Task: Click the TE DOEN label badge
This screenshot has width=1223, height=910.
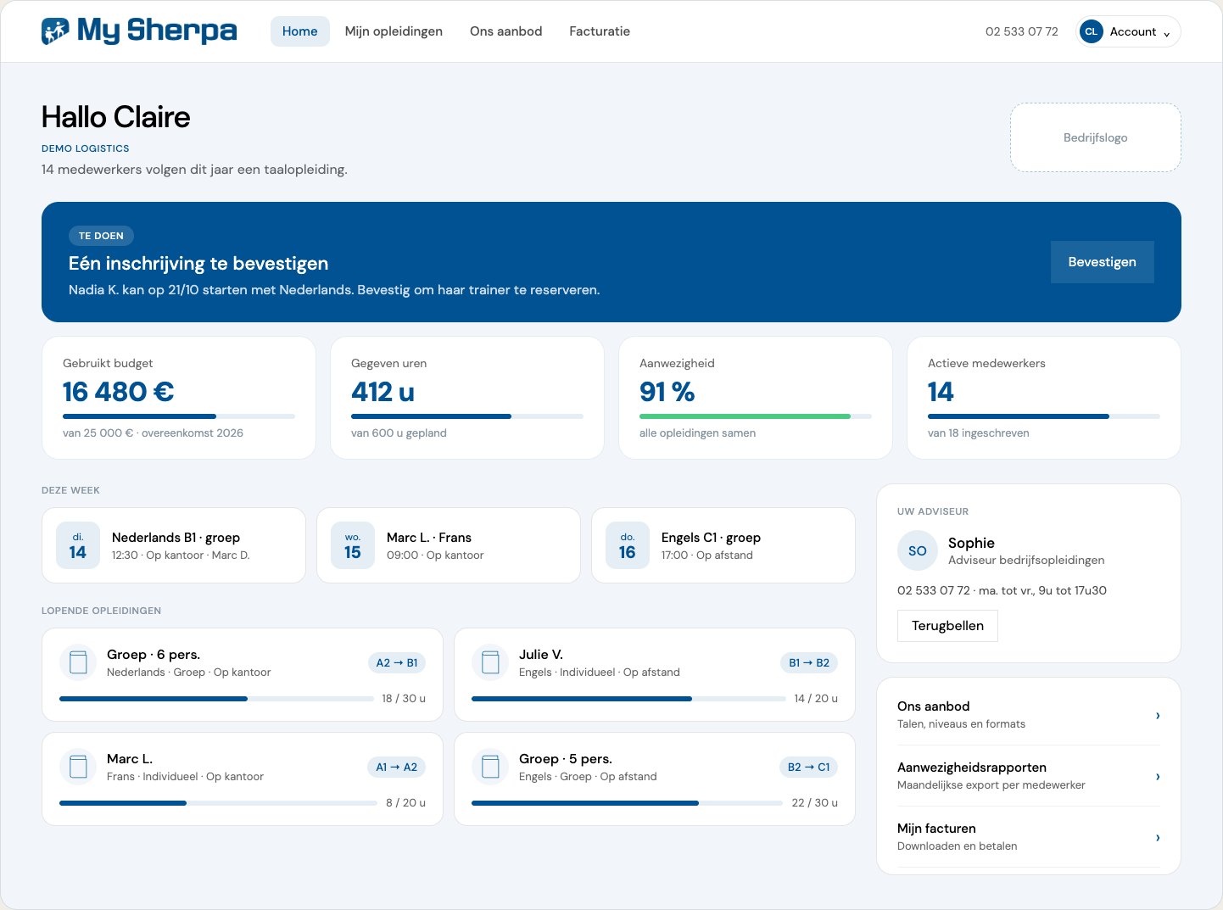Action: (x=101, y=236)
